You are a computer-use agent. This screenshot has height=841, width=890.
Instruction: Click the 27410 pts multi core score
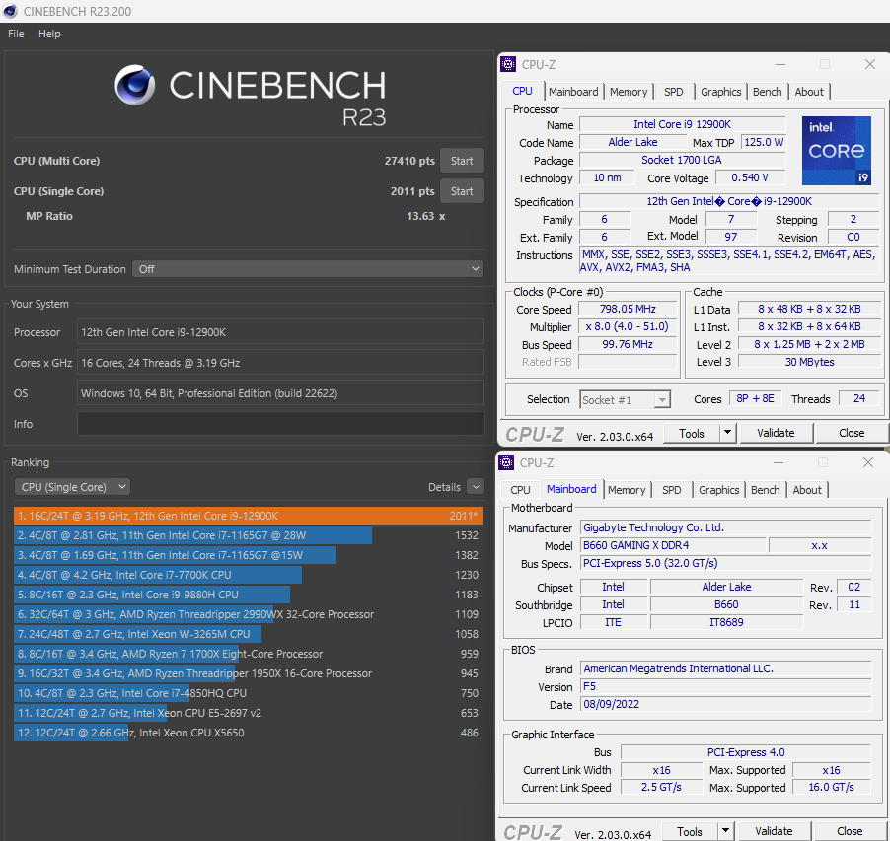click(409, 161)
